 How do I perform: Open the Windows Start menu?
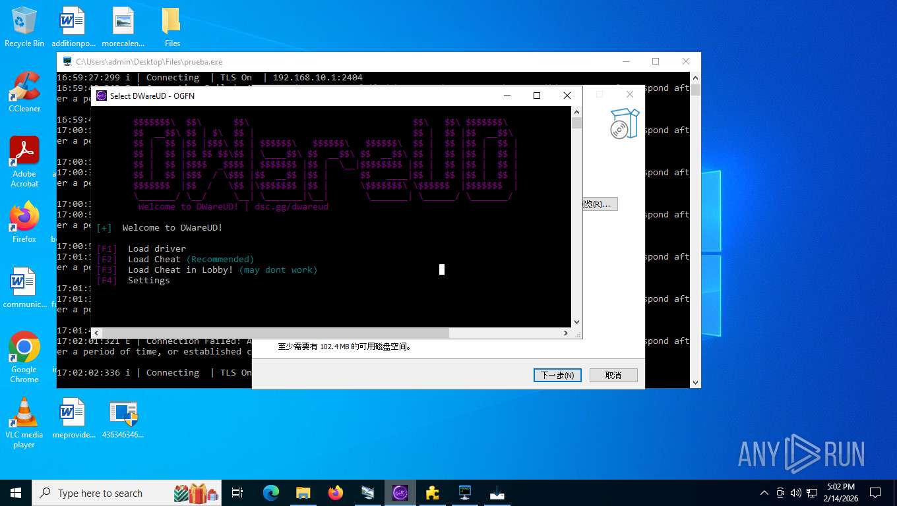[16, 493]
